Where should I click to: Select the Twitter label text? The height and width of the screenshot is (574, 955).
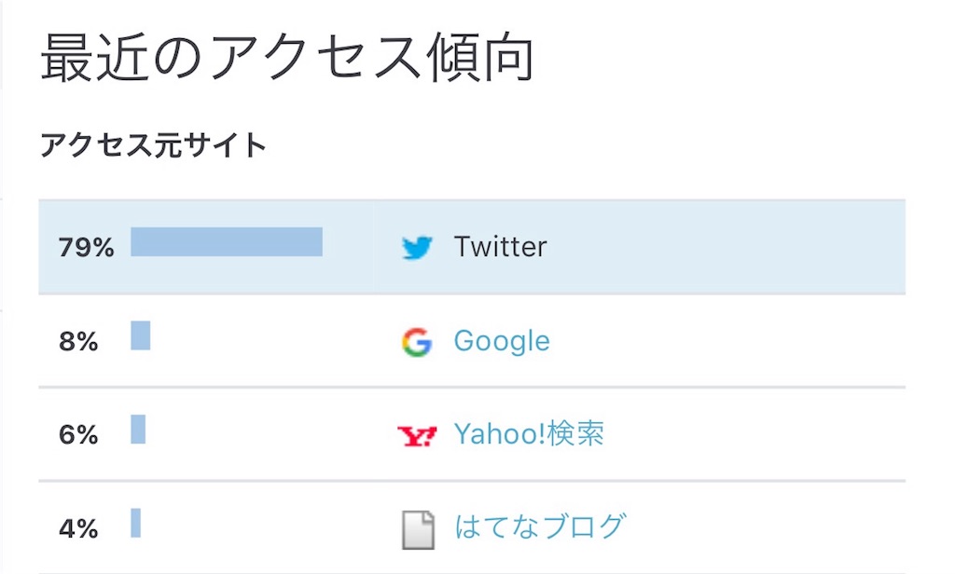click(x=501, y=247)
